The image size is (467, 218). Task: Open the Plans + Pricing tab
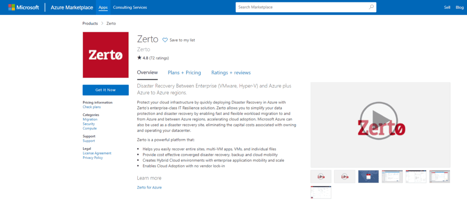(184, 73)
